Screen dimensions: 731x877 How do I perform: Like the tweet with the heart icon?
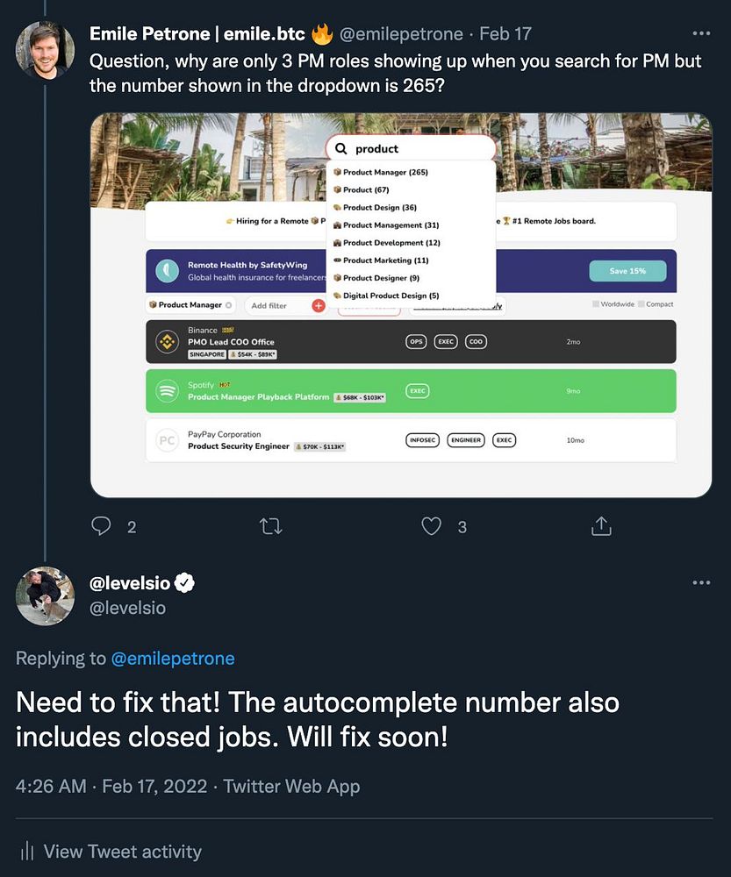[431, 526]
